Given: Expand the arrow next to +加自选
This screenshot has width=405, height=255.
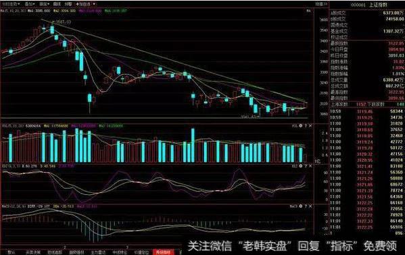Looking at the screenshot, I should point(94,4).
